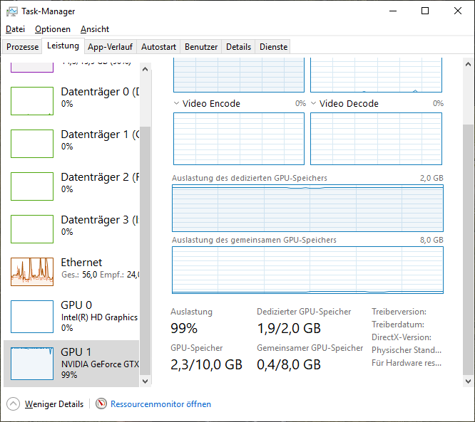Screen dimensions: 475x422
Task: Select GPU 1 NVIDIA GeForce GTX
Action: (71, 364)
